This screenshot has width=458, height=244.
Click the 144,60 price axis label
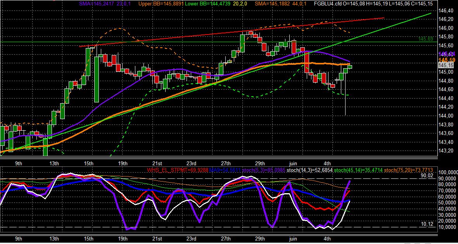click(446, 90)
